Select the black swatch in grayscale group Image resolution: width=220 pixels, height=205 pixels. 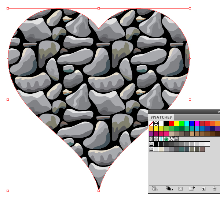click(x=156, y=144)
